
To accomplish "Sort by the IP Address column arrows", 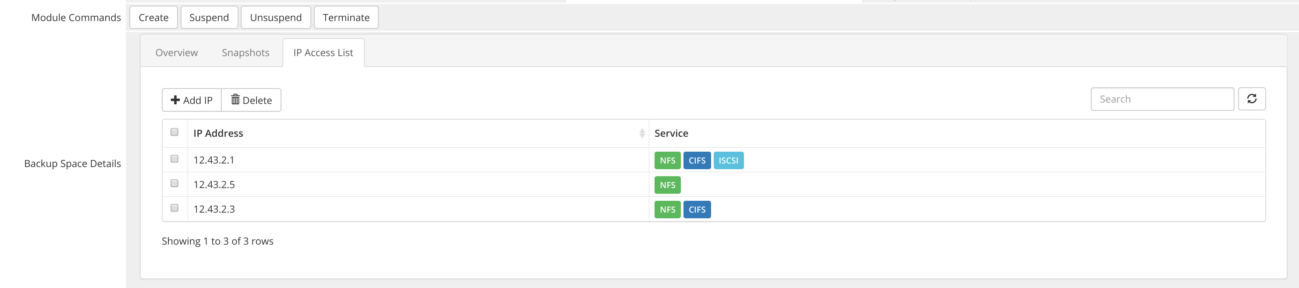I will coord(641,133).
